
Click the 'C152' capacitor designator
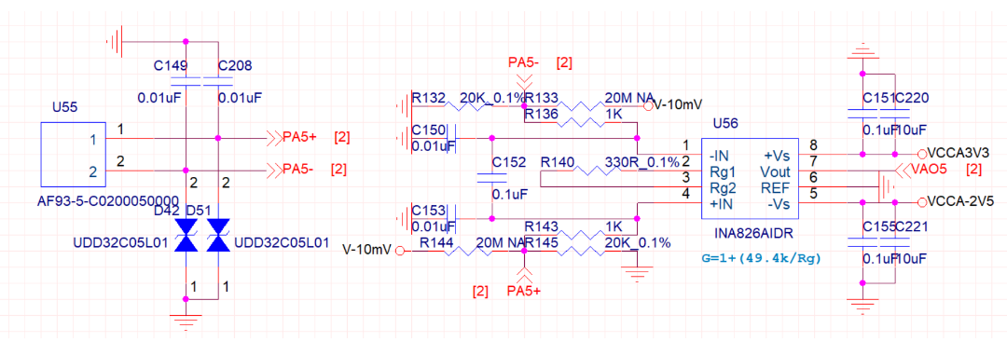(x=508, y=162)
